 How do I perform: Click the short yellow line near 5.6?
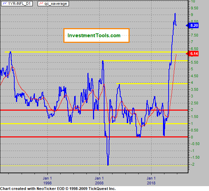139,61
